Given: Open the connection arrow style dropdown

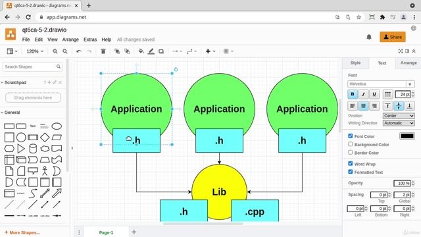Looking at the screenshot, I should coord(177,51).
